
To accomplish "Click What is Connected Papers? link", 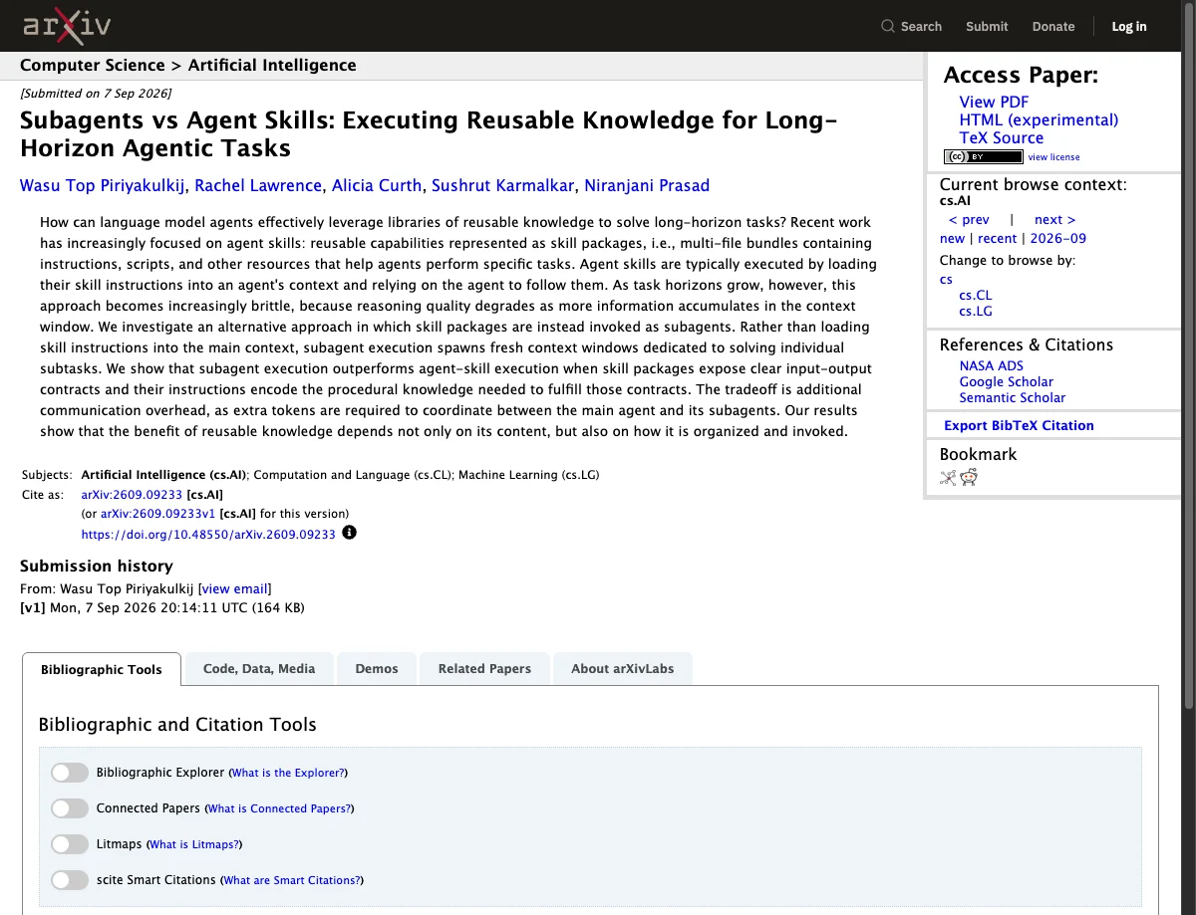I will click(279, 808).
